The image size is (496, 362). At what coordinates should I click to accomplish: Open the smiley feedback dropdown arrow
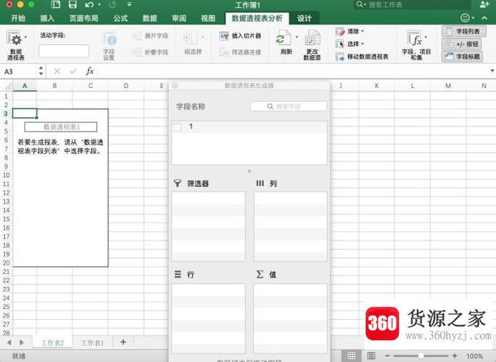pyautogui.click(x=473, y=18)
